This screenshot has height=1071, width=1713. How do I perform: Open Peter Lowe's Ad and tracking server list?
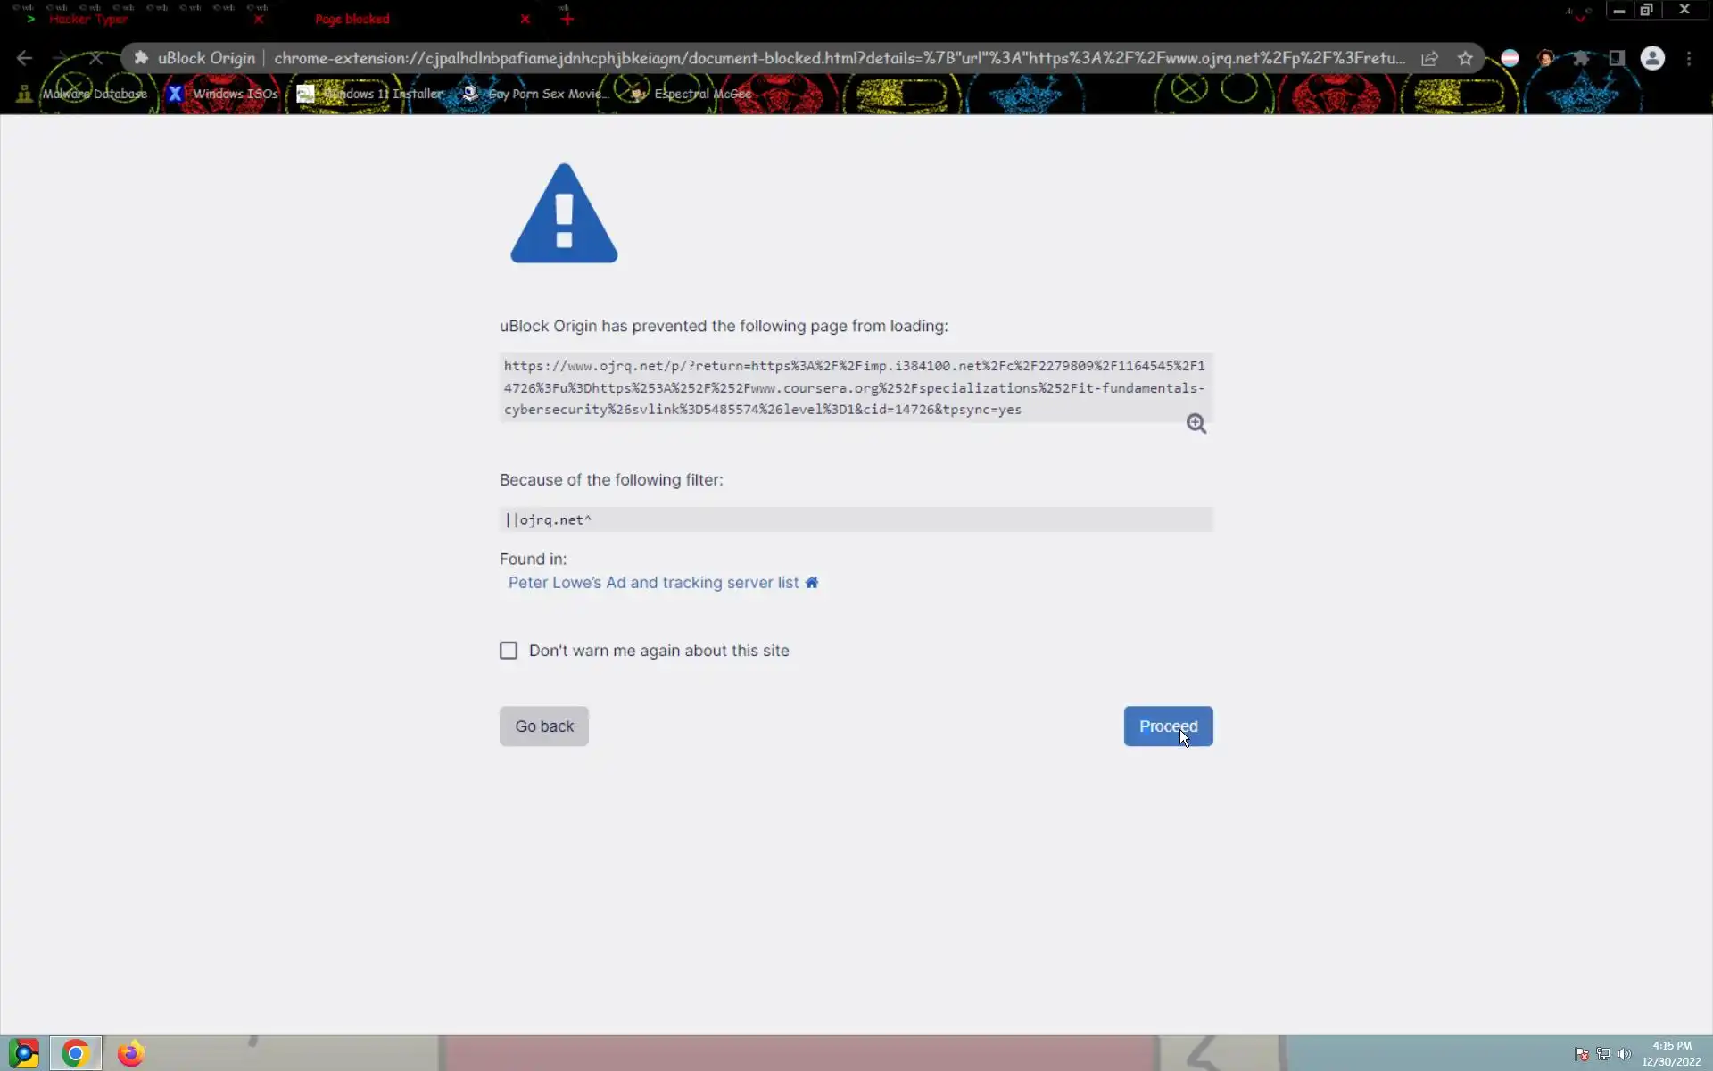(653, 582)
